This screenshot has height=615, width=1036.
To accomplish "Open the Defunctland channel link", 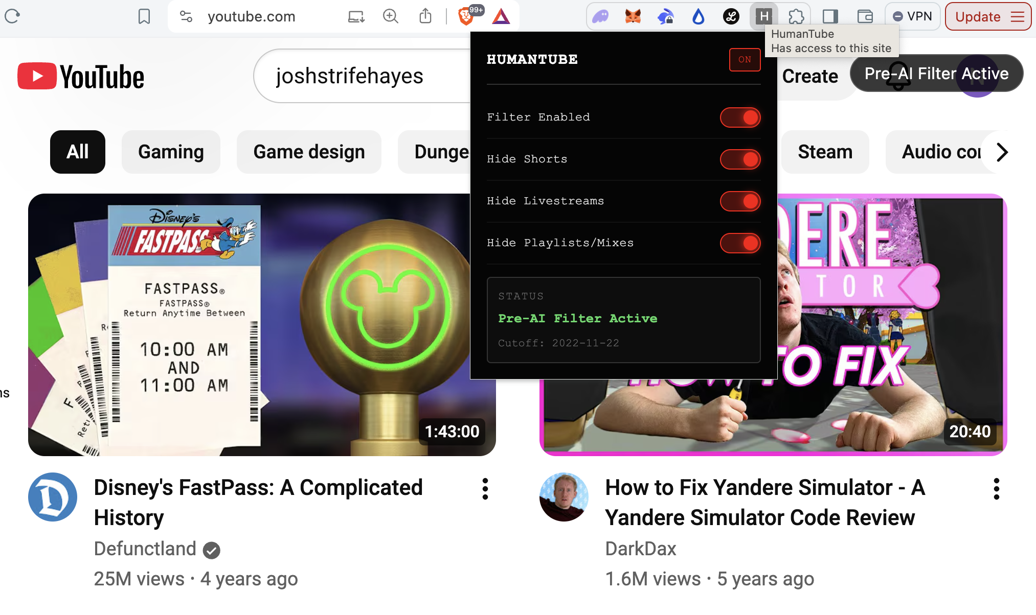I will (145, 549).
